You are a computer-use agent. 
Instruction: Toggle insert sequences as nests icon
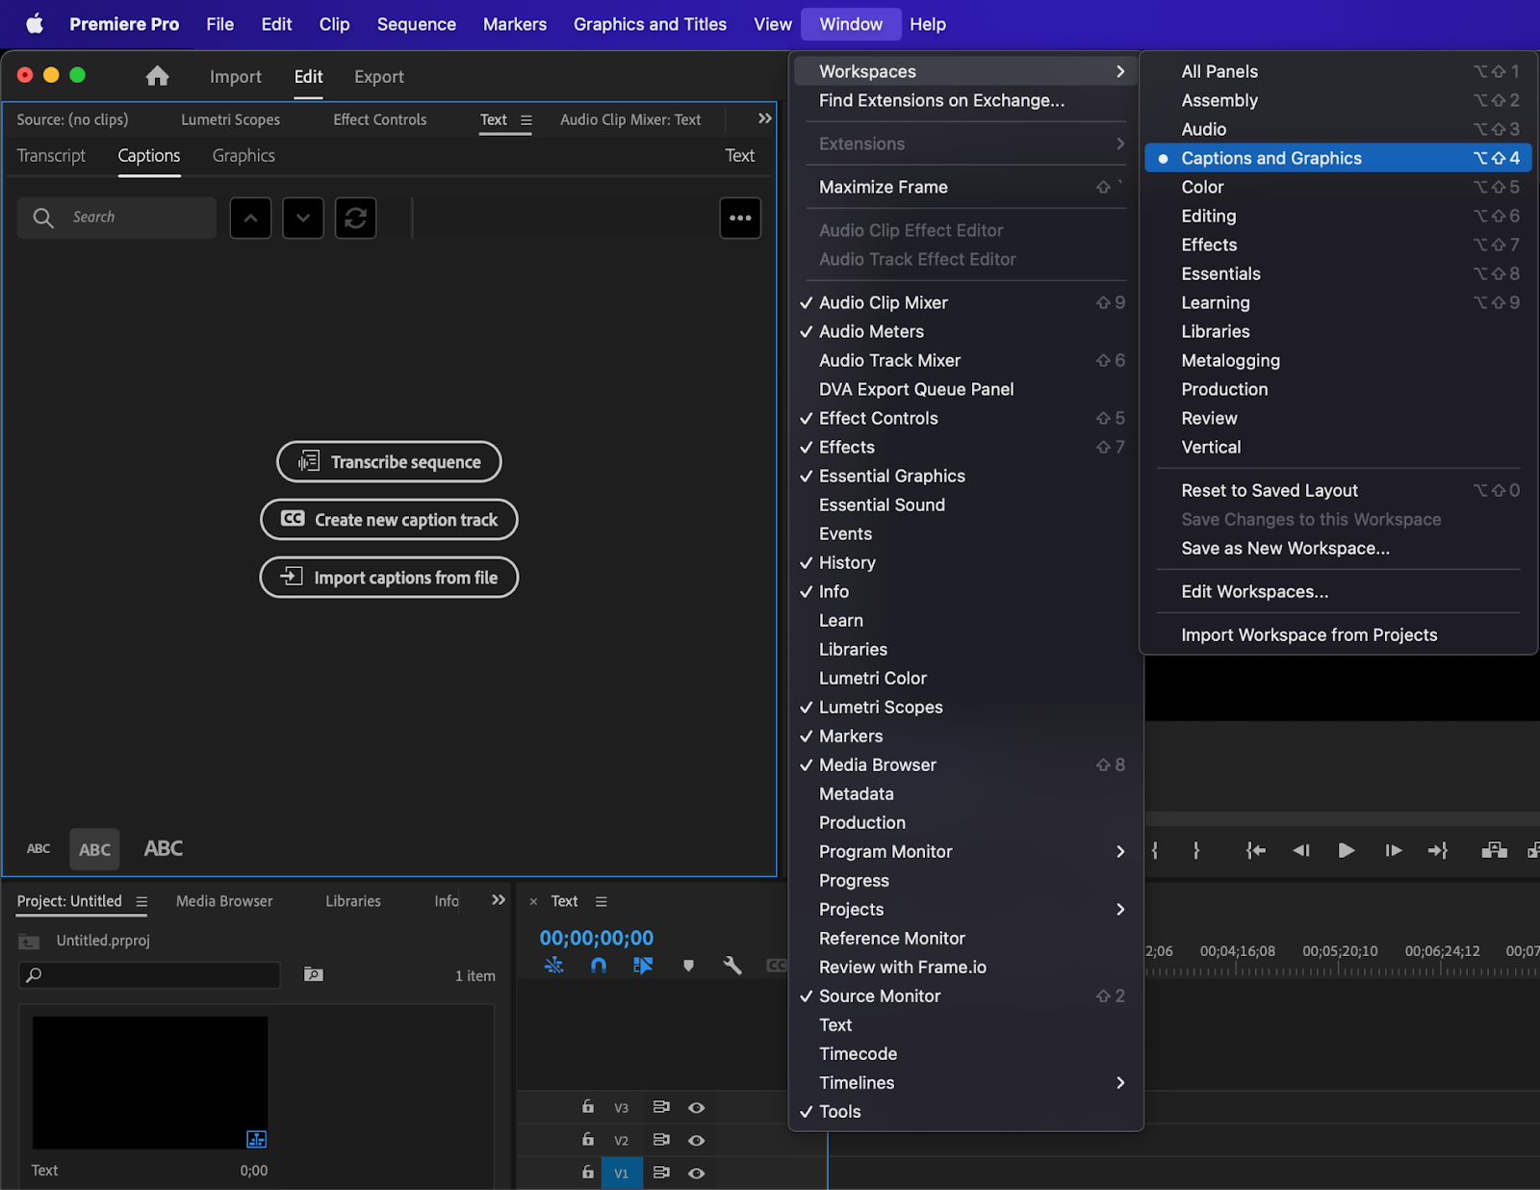[x=554, y=965]
